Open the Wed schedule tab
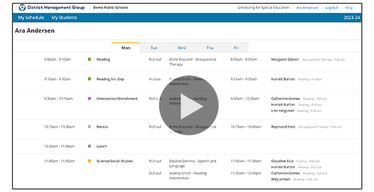This screenshot has width=374, height=192. (182, 47)
